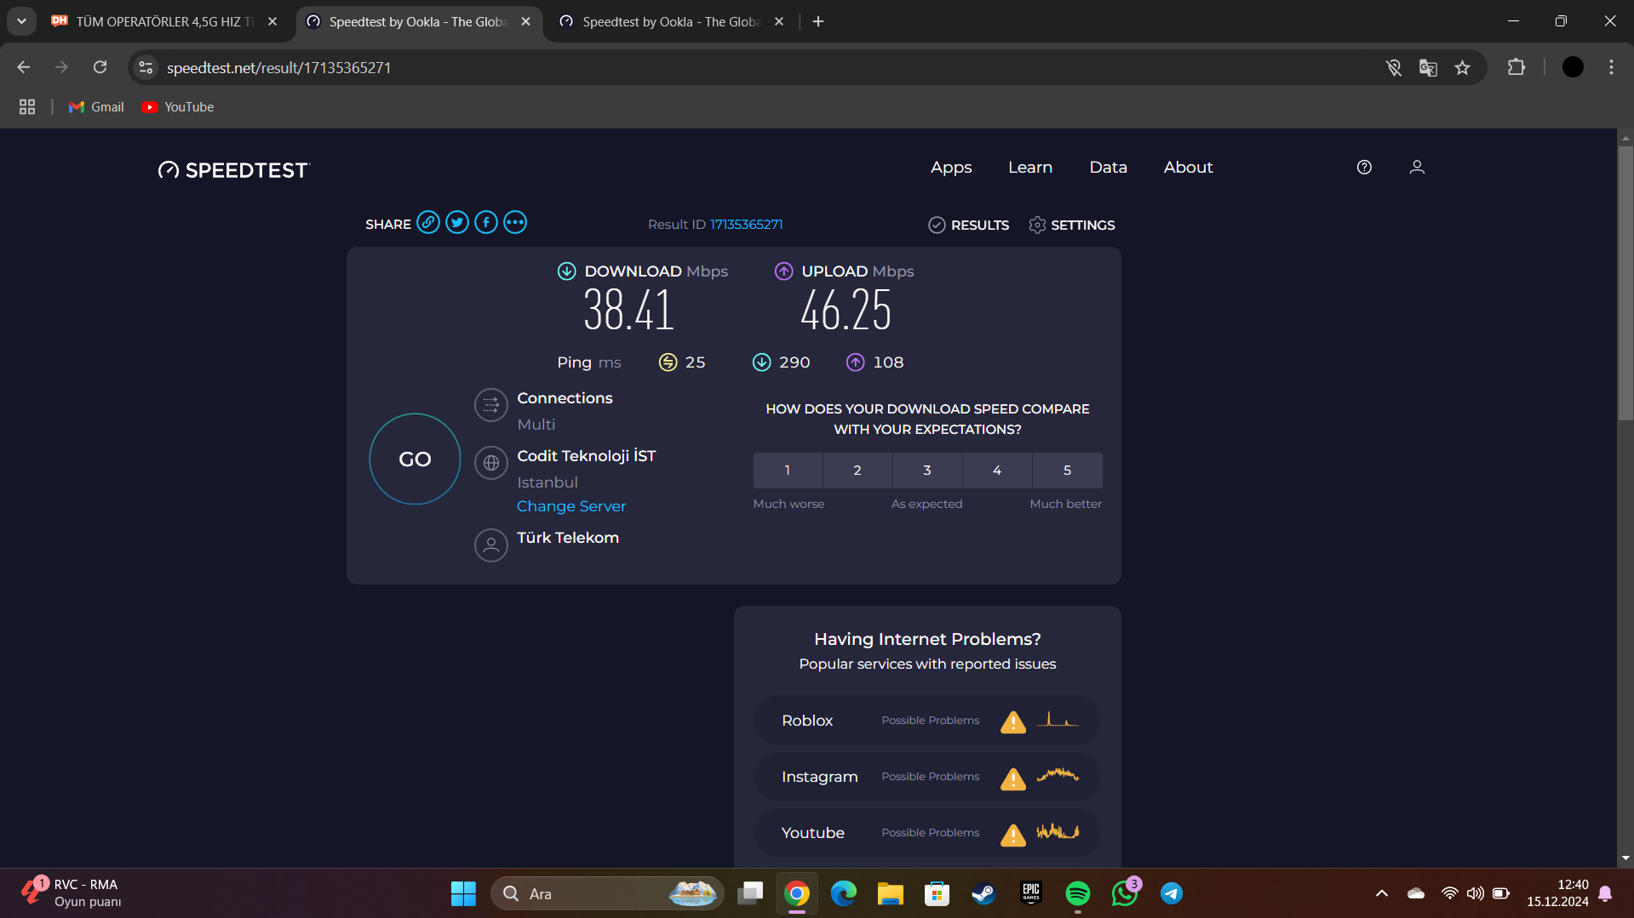Go back to the previous page
This screenshot has width=1634, height=918.
[x=24, y=67]
